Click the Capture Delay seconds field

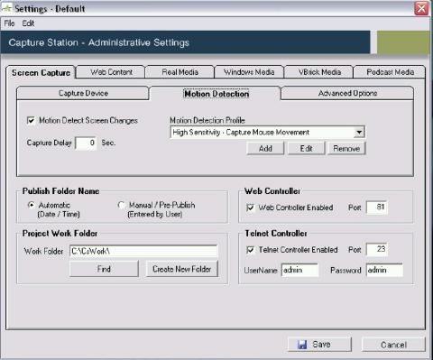pyautogui.click(x=86, y=143)
